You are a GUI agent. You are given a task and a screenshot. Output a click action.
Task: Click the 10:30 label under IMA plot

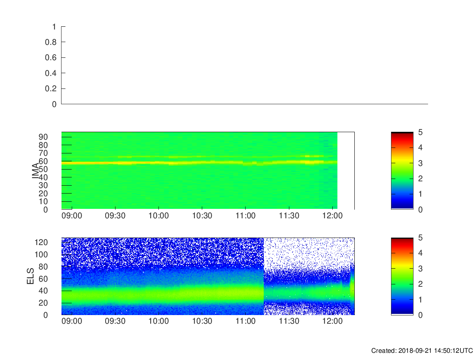pos(202,216)
